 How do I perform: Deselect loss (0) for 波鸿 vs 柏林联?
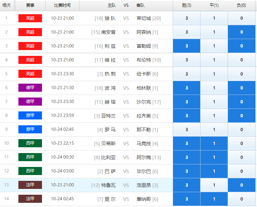pos(242,88)
